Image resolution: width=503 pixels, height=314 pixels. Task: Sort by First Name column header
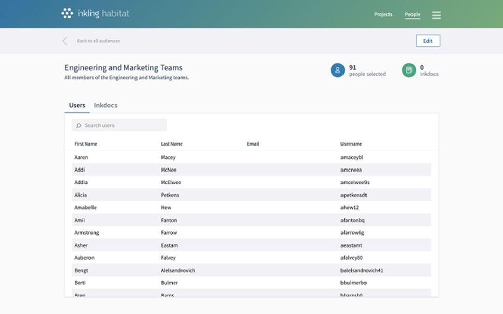pos(85,144)
